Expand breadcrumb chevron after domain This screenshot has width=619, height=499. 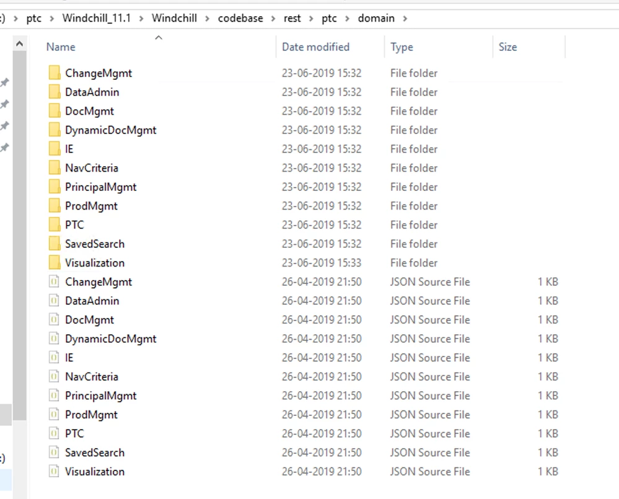click(405, 19)
